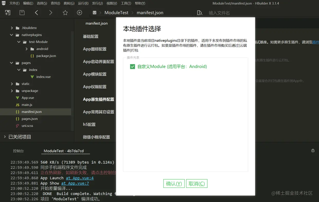Screen dimensions: 319x202
Task: Open the at App.vue:7 log link
Action: pyautogui.click(x=75, y=183)
